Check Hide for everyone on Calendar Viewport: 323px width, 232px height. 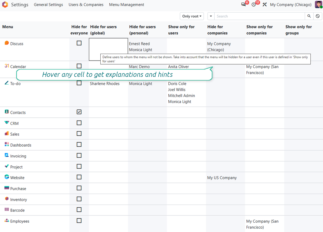[79, 66]
